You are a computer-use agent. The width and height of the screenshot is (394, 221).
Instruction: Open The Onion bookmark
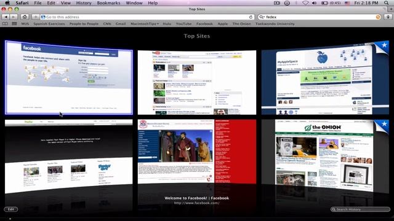pyautogui.click(x=241, y=24)
